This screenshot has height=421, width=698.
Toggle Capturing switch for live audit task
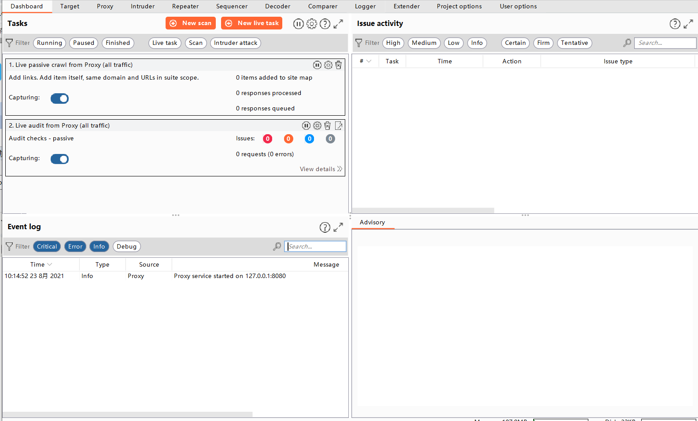[59, 159]
